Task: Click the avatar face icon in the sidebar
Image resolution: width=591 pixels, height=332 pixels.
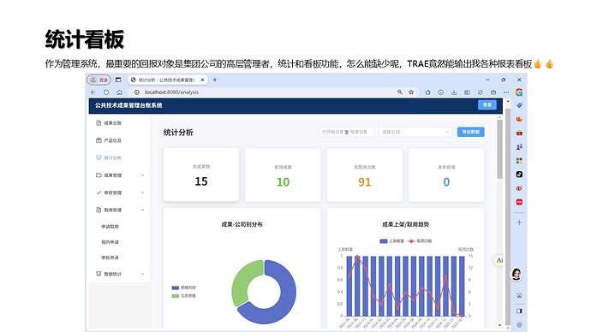Action: coord(516,274)
